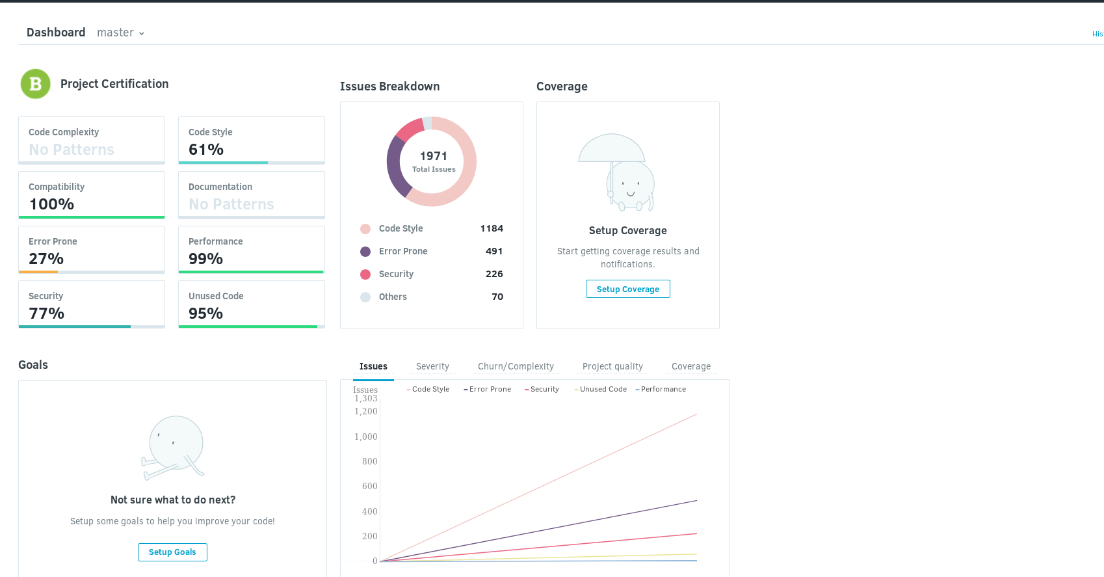Click the 70 Others issue count

pos(497,297)
